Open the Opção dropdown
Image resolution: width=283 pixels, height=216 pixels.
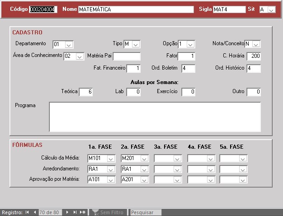(x=190, y=44)
